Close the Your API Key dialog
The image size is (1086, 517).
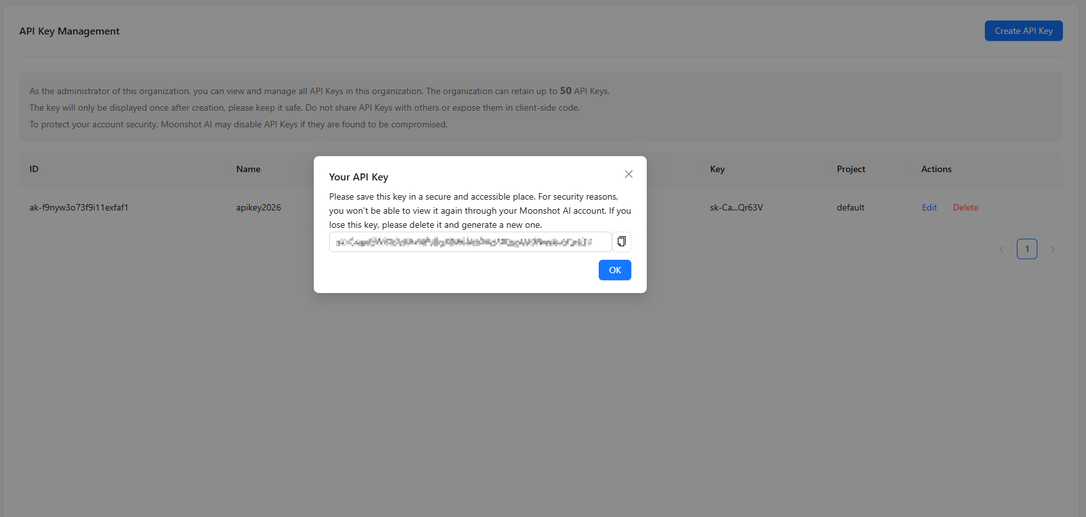[629, 174]
